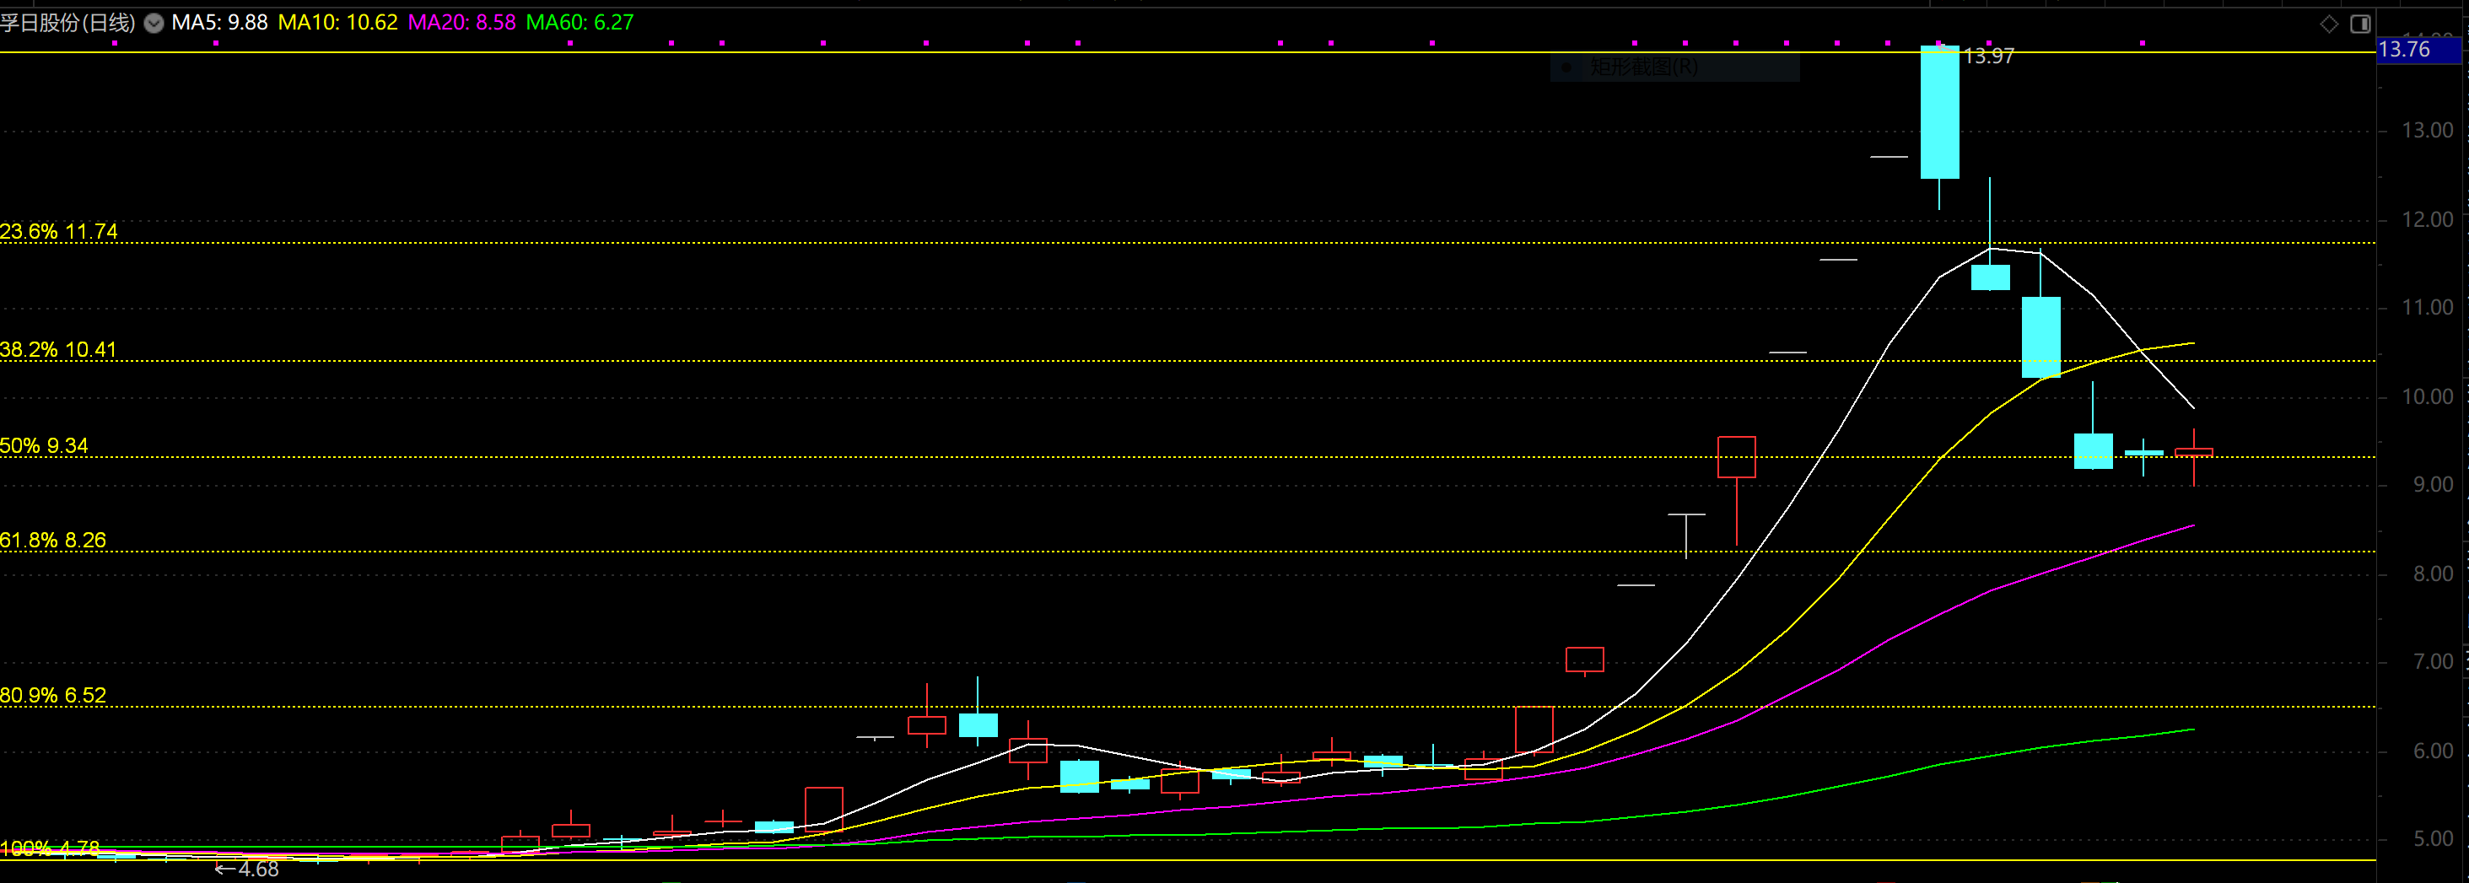Viewport: 2469px width, 883px height.
Task: Click the 11.00 price axis label
Action: tap(2428, 308)
